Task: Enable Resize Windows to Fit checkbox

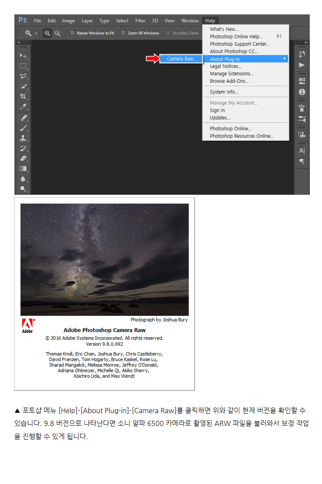Action: (x=72, y=33)
